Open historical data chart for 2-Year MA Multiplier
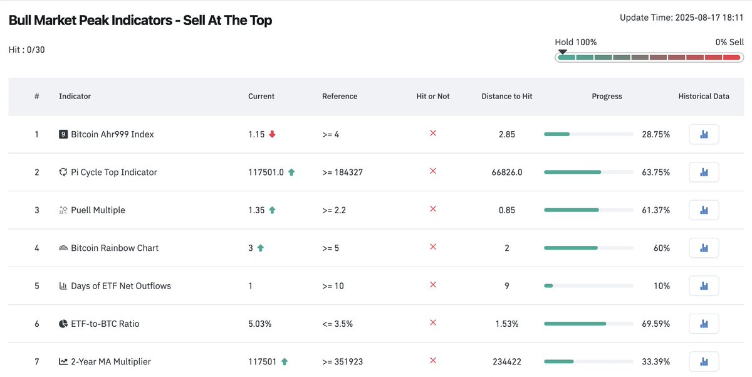Viewport: 752px width, 377px height. [x=704, y=361]
